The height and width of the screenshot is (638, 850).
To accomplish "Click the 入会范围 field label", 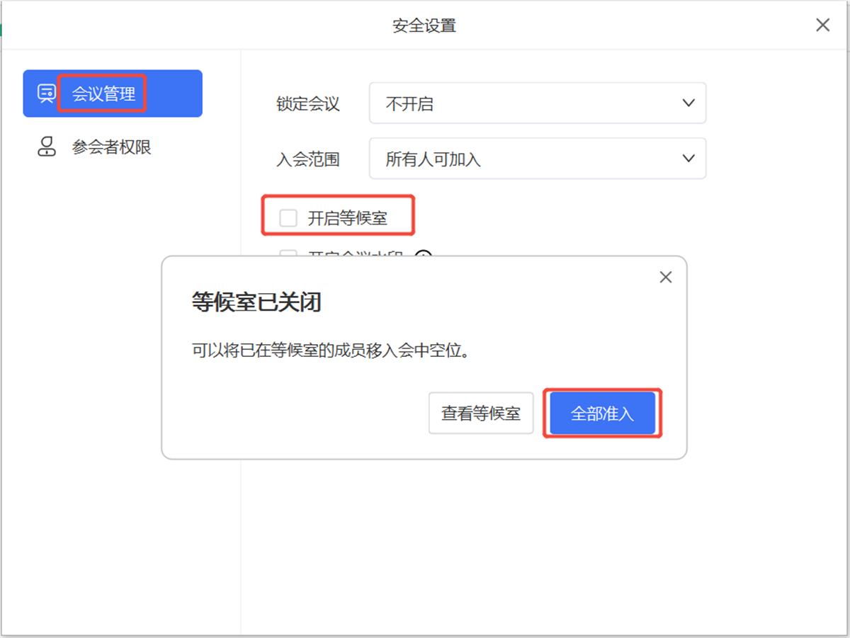I will pos(308,159).
